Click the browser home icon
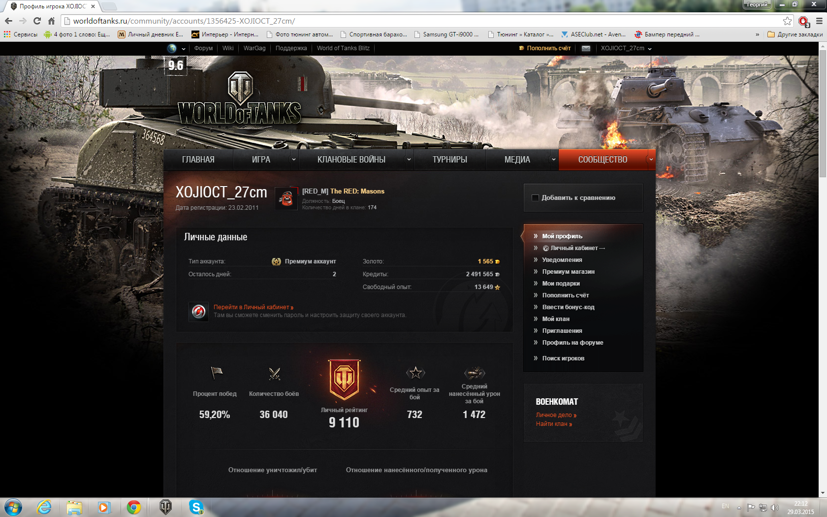 [x=51, y=21]
